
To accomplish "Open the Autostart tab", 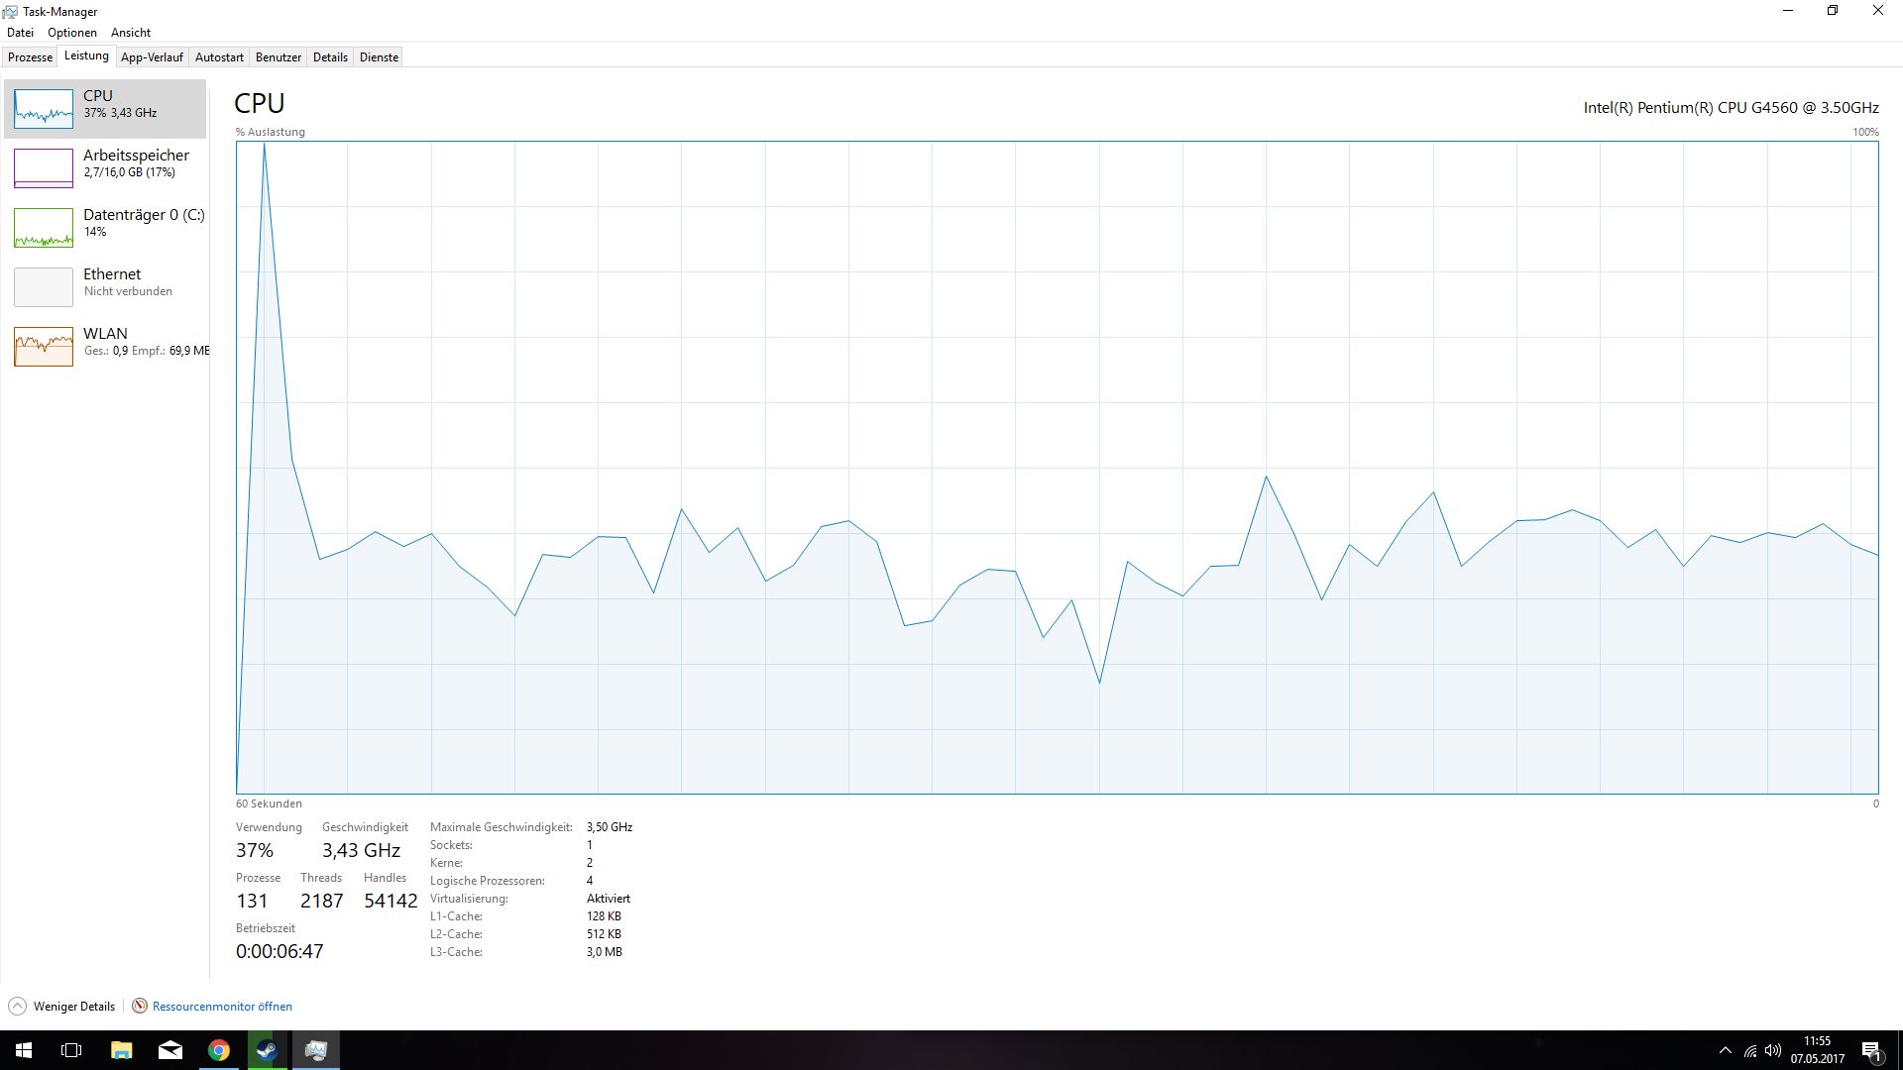I will point(219,57).
